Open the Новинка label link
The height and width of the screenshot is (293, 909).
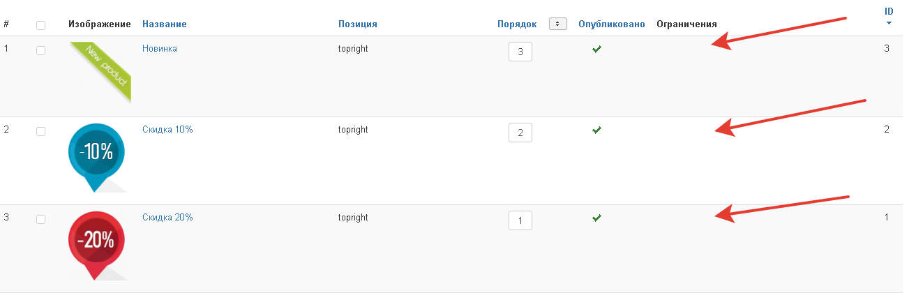click(x=159, y=49)
